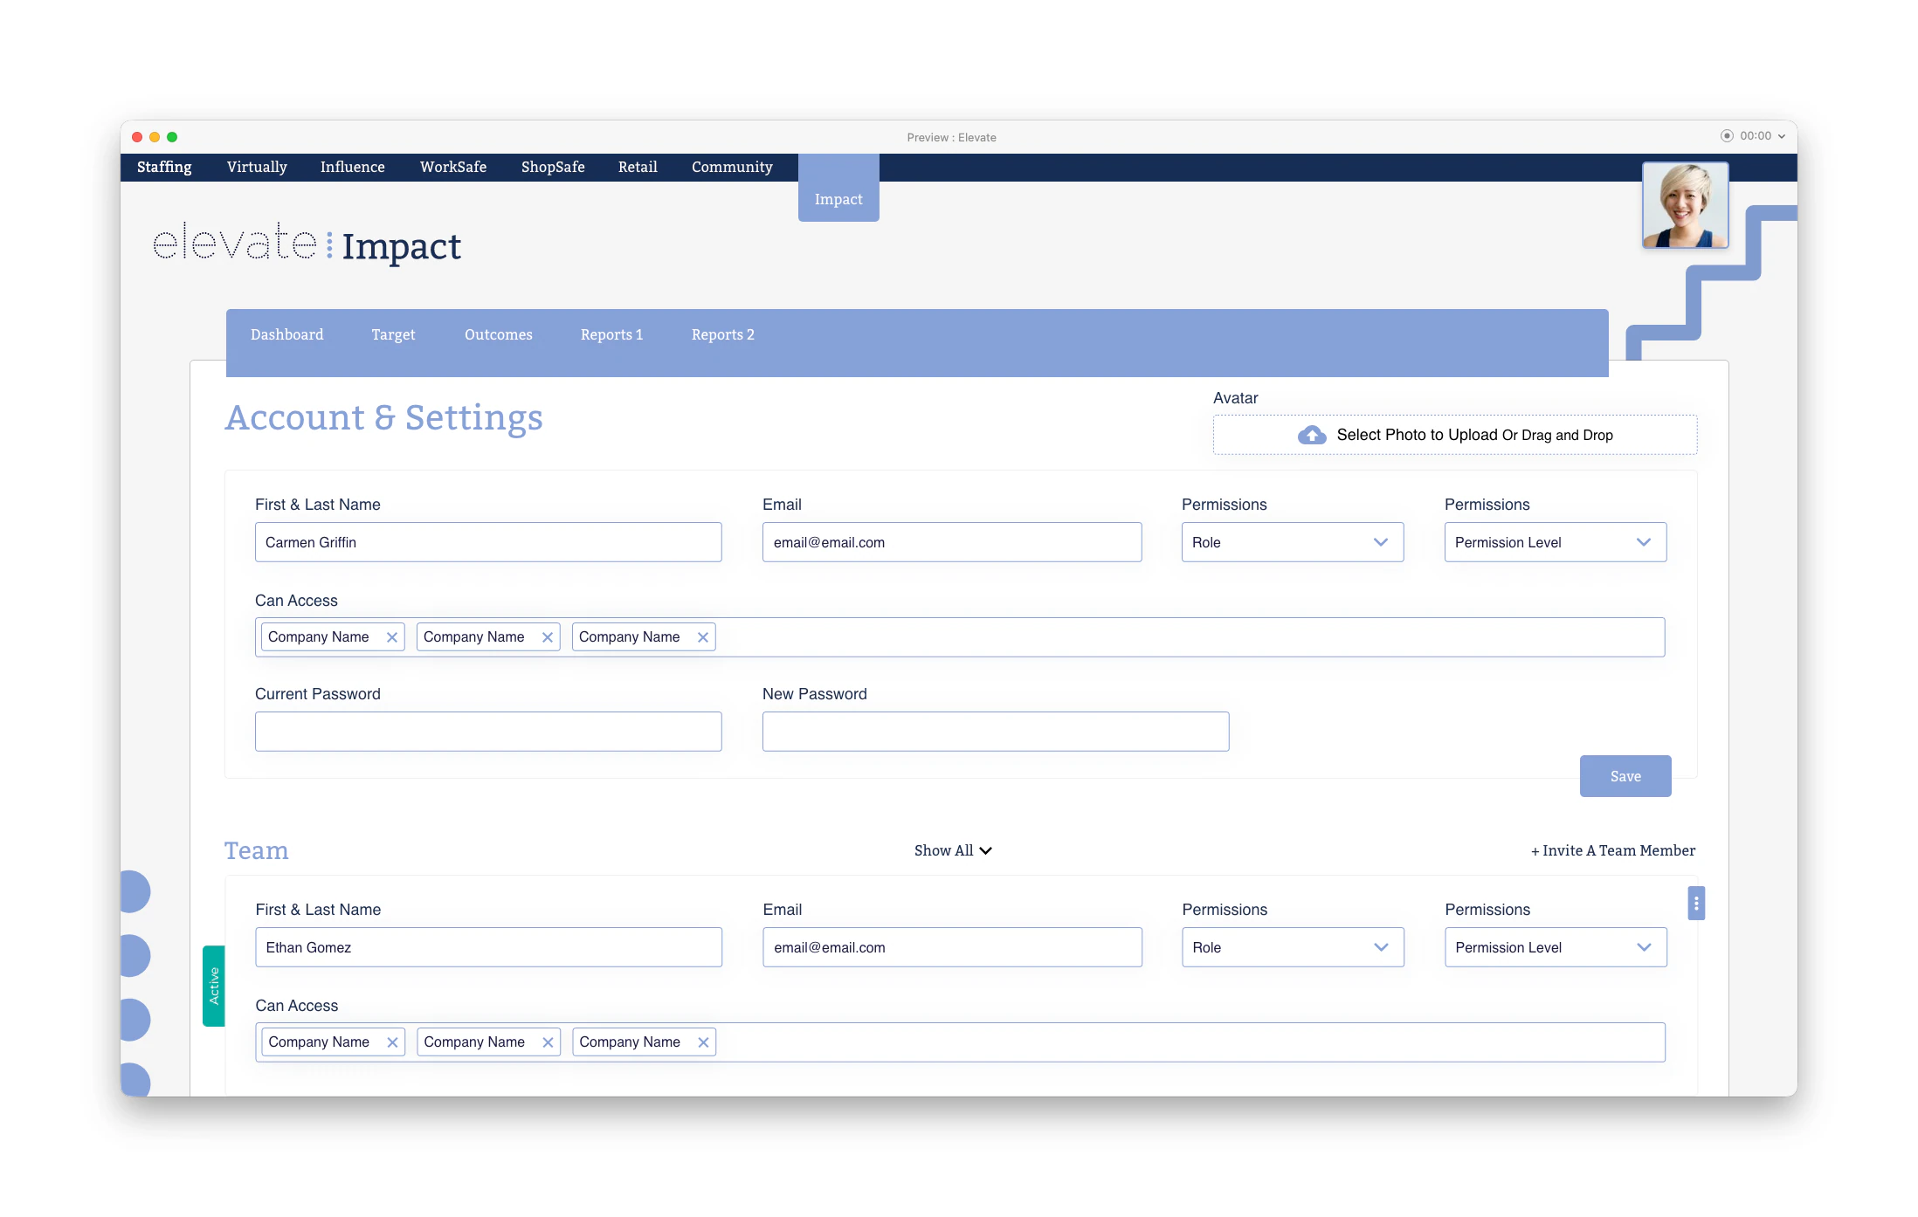Expand the 00:00 recording dropdown chevron

click(1782, 136)
